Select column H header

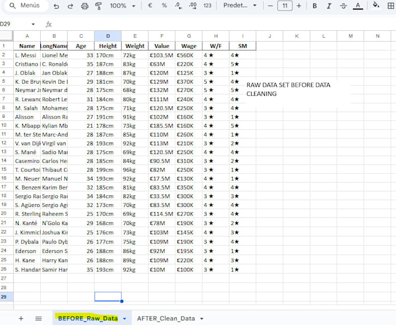215,36
